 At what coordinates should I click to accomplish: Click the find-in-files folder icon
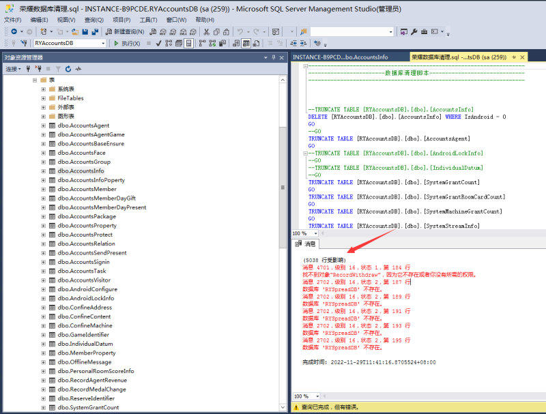click(x=303, y=31)
